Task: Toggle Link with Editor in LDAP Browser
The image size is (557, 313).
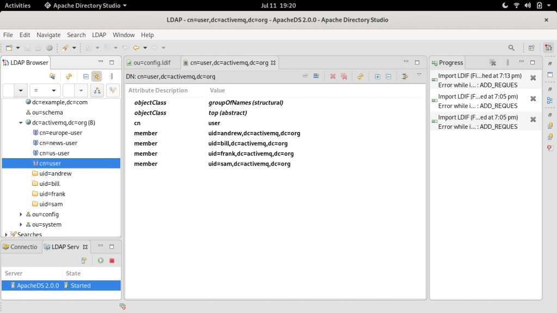Action: pos(96,77)
